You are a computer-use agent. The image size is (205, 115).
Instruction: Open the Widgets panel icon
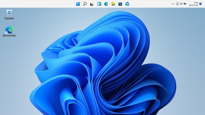[x=99, y=4]
